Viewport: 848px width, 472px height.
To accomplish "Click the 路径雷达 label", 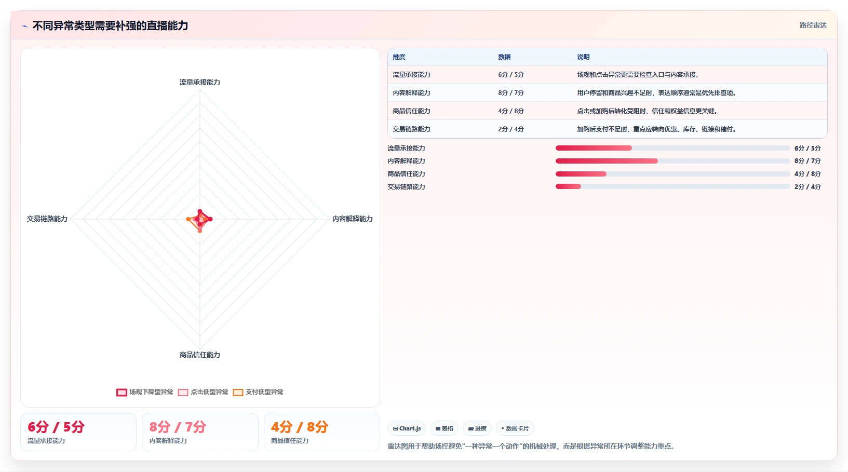I will tap(813, 25).
